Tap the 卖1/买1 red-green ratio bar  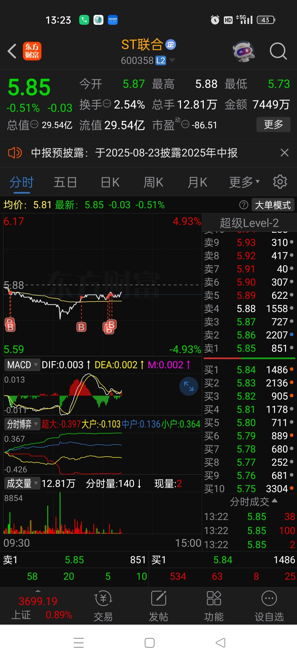(x=249, y=358)
